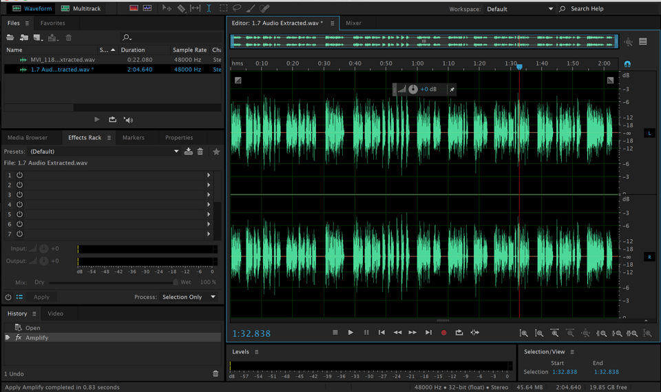Click the Input gain knob

[x=43, y=249]
